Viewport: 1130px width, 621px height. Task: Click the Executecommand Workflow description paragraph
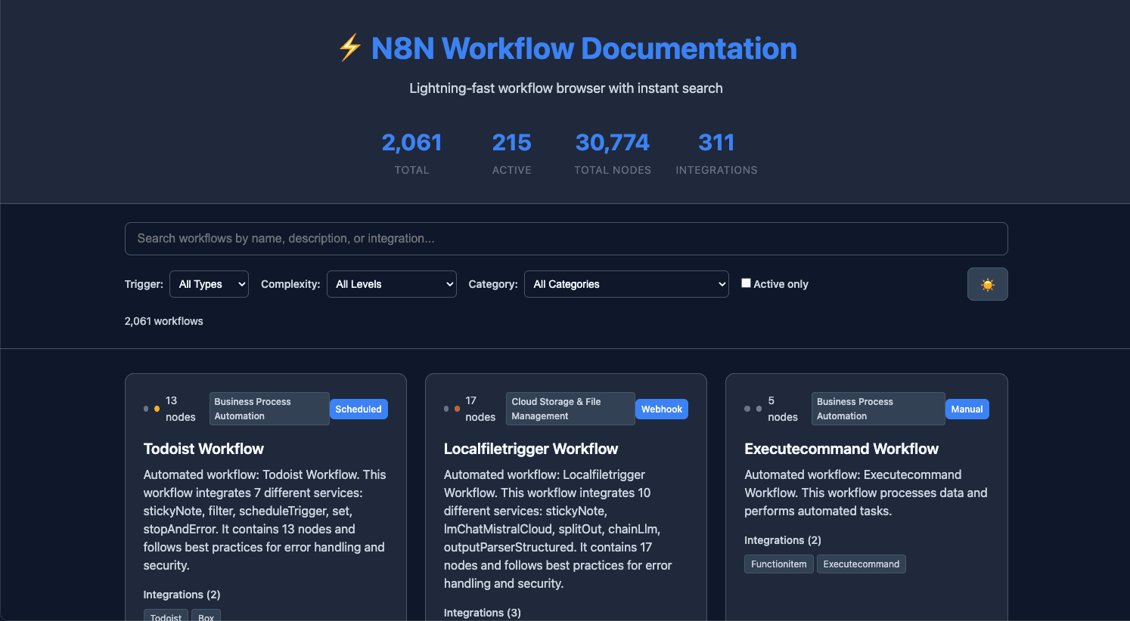[866, 493]
